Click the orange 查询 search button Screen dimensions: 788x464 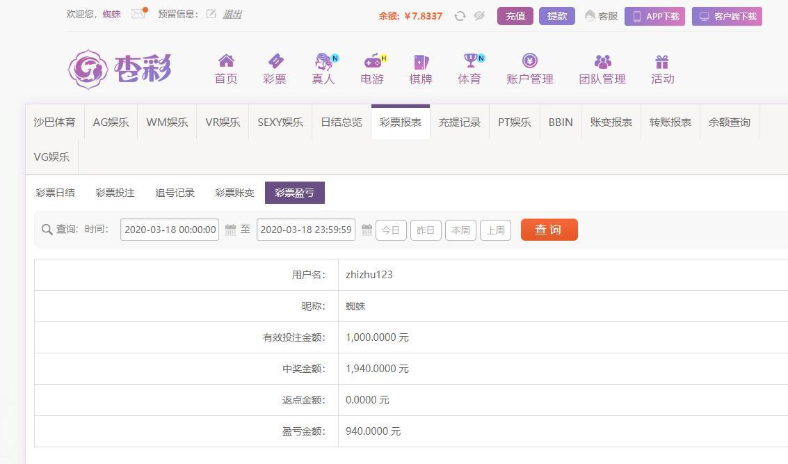[549, 230]
